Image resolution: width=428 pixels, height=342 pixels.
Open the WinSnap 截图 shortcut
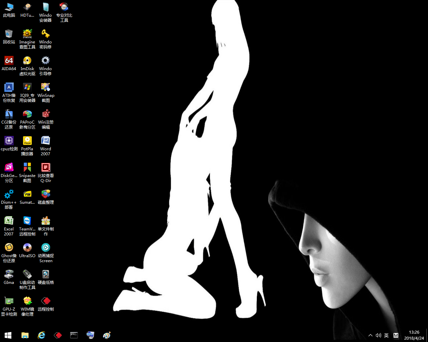[45, 93]
